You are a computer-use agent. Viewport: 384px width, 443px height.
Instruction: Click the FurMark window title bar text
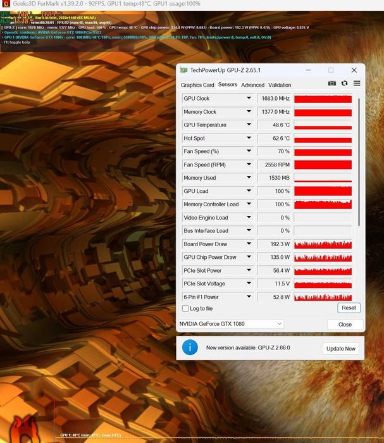pos(107,4)
